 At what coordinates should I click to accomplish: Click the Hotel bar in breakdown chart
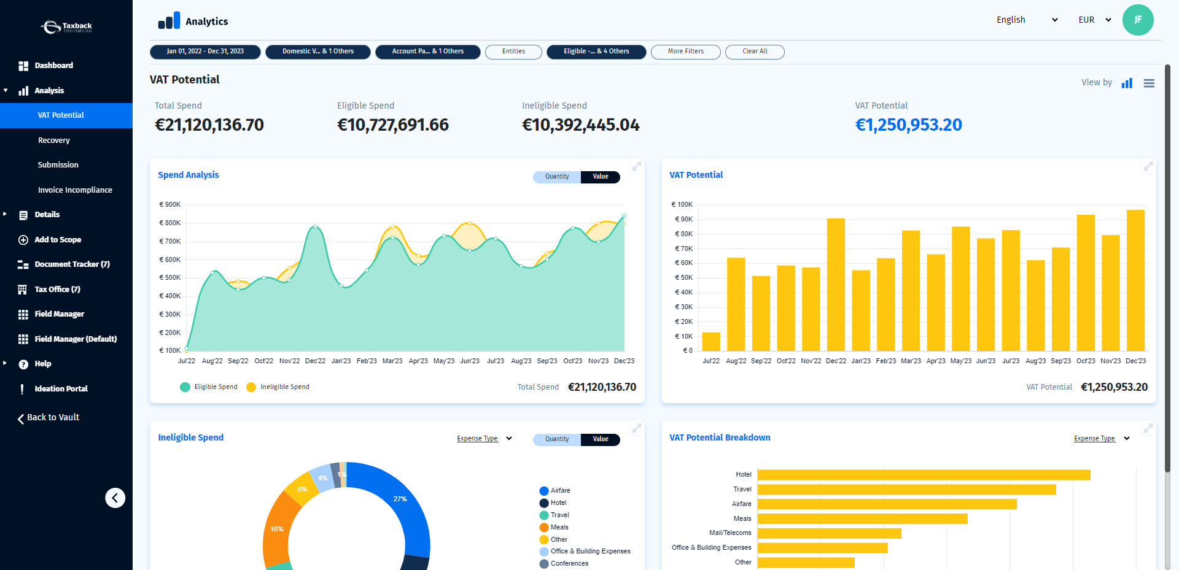click(924, 475)
